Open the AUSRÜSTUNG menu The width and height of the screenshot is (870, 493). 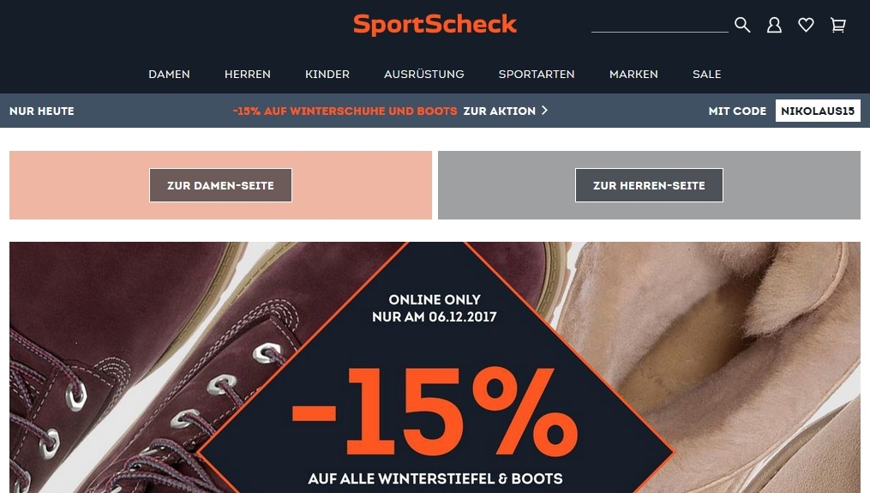click(x=424, y=74)
